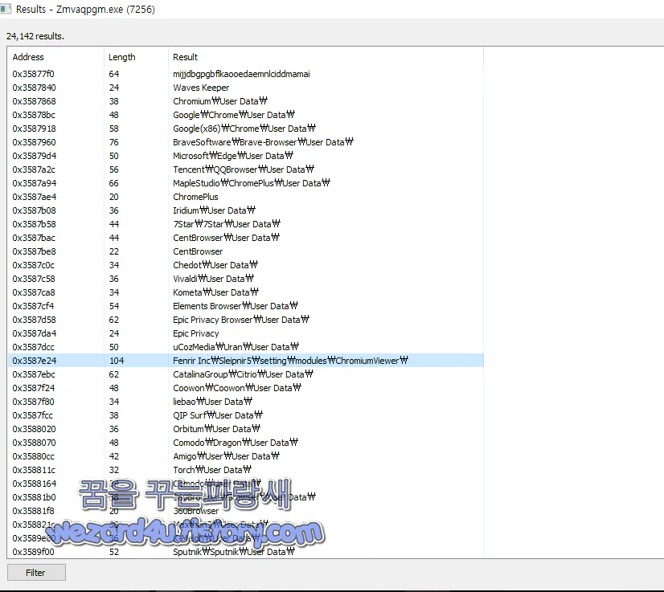This screenshot has width=664, height=592.
Task: Select the BraveSoftware\Brave-Browser\User Data\ row
Action: click(x=246, y=142)
